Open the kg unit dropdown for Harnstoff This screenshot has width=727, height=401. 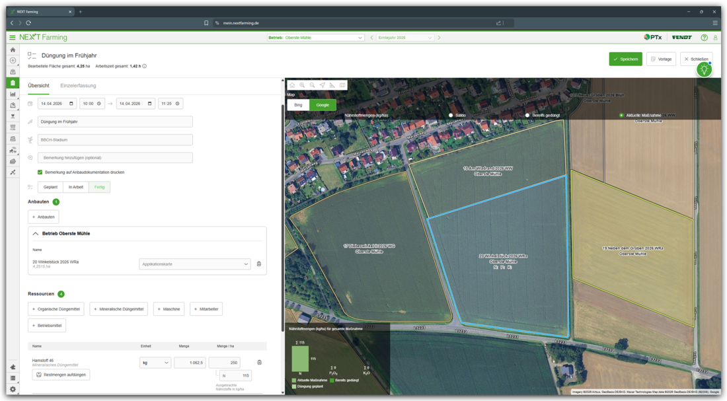(x=155, y=363)
